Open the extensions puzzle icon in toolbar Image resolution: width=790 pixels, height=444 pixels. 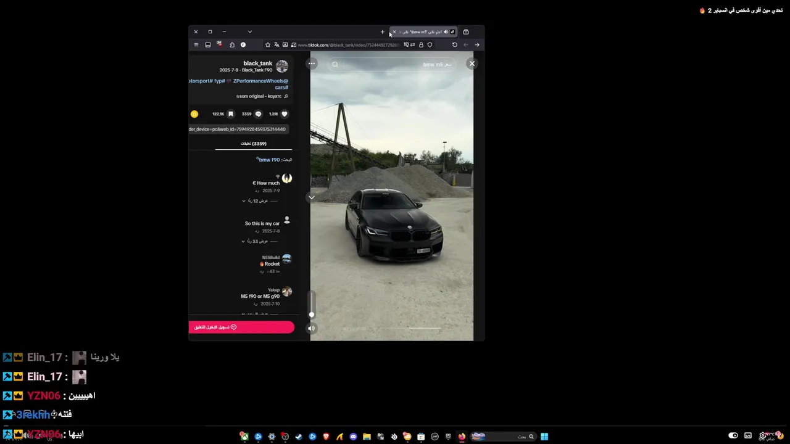click(232, 44)
